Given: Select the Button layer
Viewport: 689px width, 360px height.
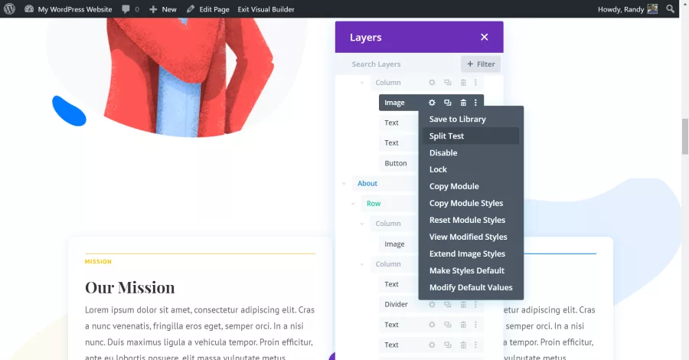Looking at the screenshot, I should [396, 163].
